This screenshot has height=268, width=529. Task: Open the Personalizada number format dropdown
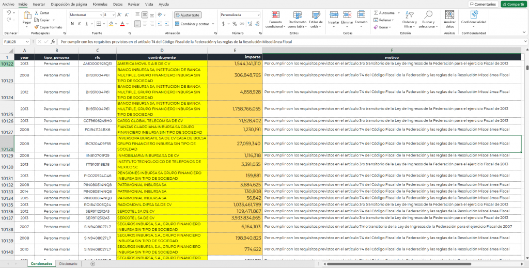(x=258, y=15)
